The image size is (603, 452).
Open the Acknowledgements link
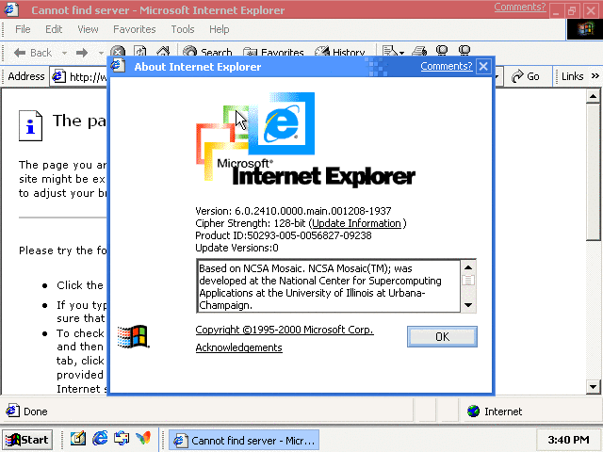[x=238, y=347]
